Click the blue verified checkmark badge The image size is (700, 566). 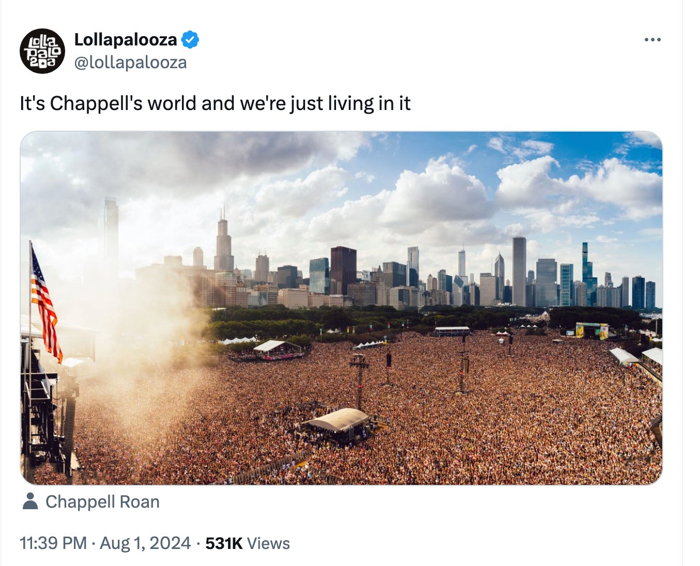[190, 39]
